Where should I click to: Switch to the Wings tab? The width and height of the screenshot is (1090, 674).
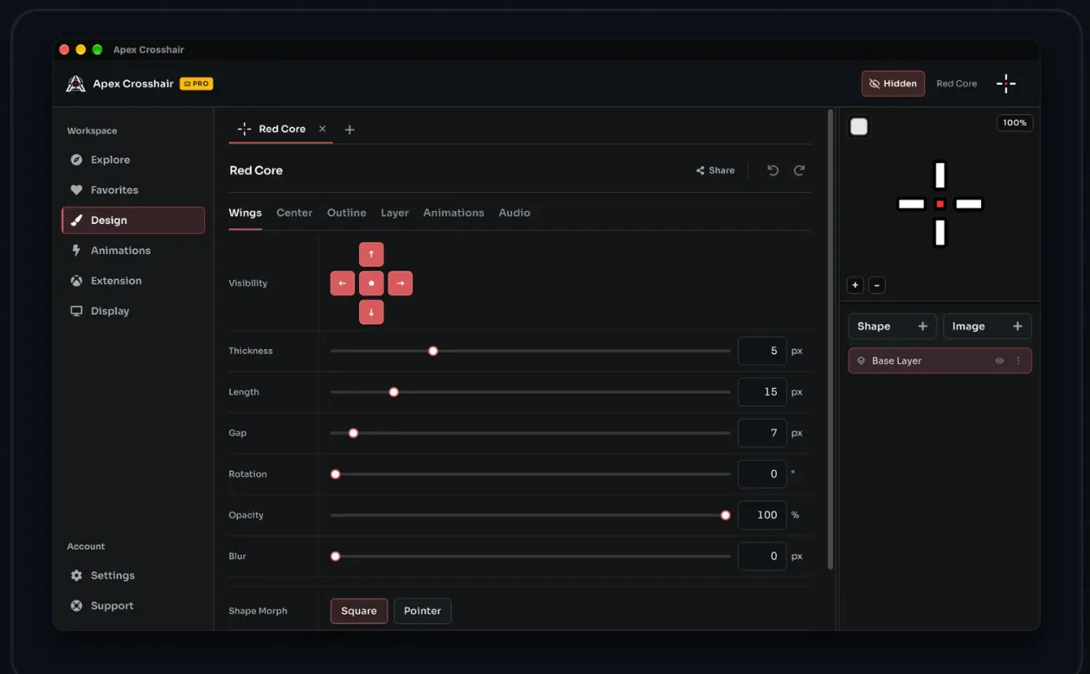tap(245, 213)
